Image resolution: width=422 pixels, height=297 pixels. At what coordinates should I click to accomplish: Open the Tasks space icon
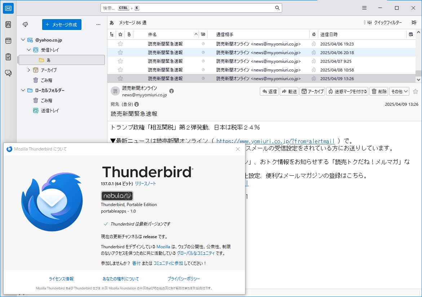click(x=8, y=57)
